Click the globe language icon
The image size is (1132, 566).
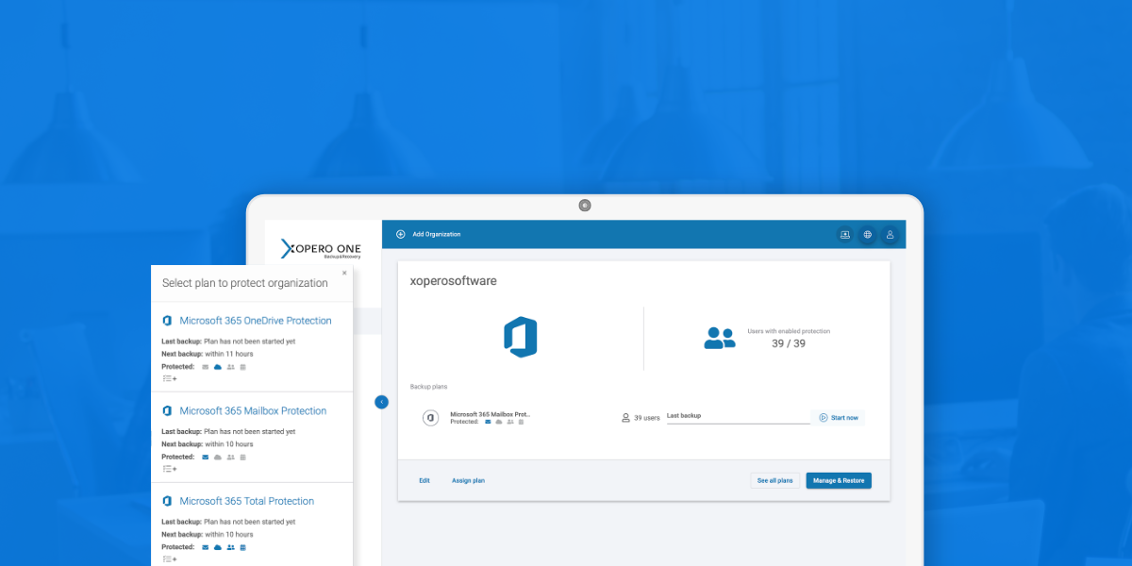coord(867,235)
